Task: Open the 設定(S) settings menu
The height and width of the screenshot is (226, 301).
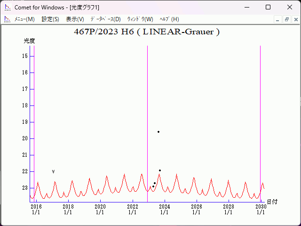Action: point(50,19)
